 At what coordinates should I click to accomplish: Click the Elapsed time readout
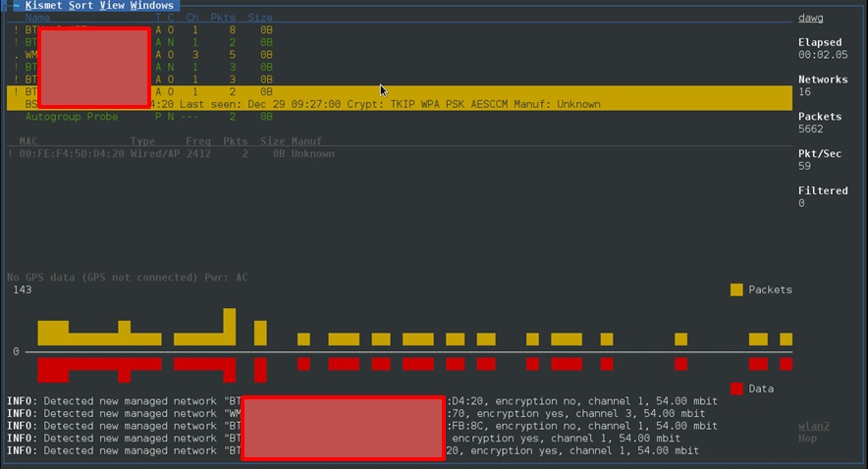click(820, 55)
